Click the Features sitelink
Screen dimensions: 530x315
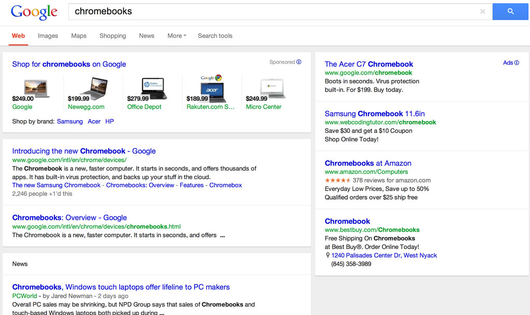(x=192, y=185)
